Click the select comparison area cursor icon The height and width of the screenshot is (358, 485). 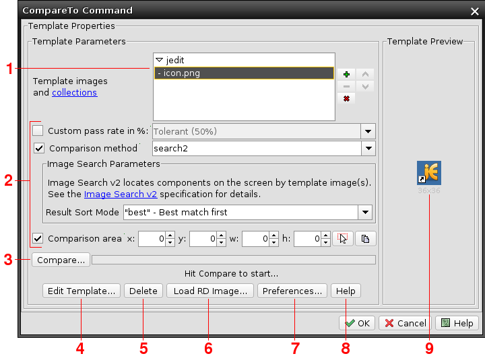tap(343, 239)
